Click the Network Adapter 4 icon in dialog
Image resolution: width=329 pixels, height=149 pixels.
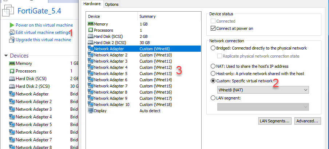tap(90, 67)
